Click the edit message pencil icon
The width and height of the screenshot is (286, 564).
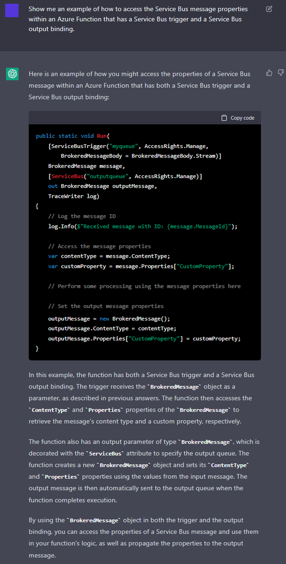point(269,9)
